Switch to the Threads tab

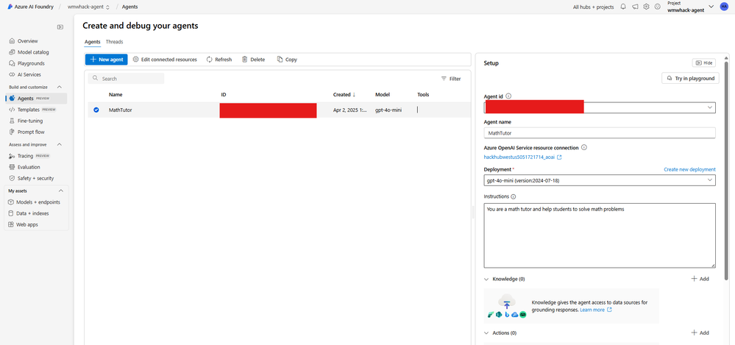(114, 42)
